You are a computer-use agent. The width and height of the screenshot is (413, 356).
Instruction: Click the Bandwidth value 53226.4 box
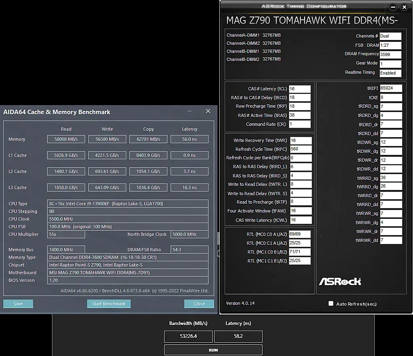point(188,336)
